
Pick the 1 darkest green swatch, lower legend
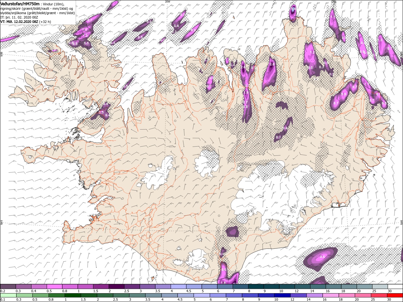point(72,295)
